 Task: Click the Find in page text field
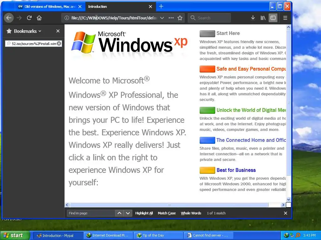click(91, 213)
